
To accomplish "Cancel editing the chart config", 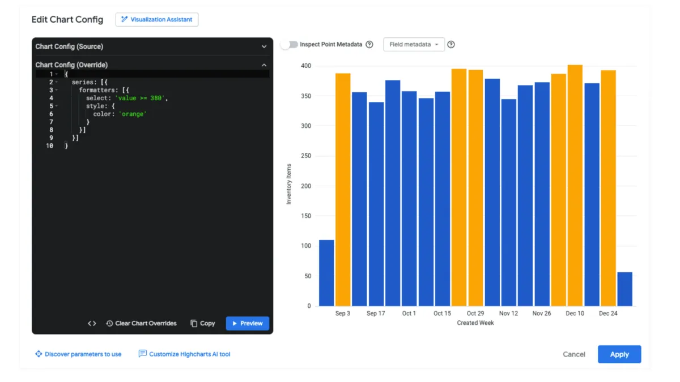I will (573, 354).
